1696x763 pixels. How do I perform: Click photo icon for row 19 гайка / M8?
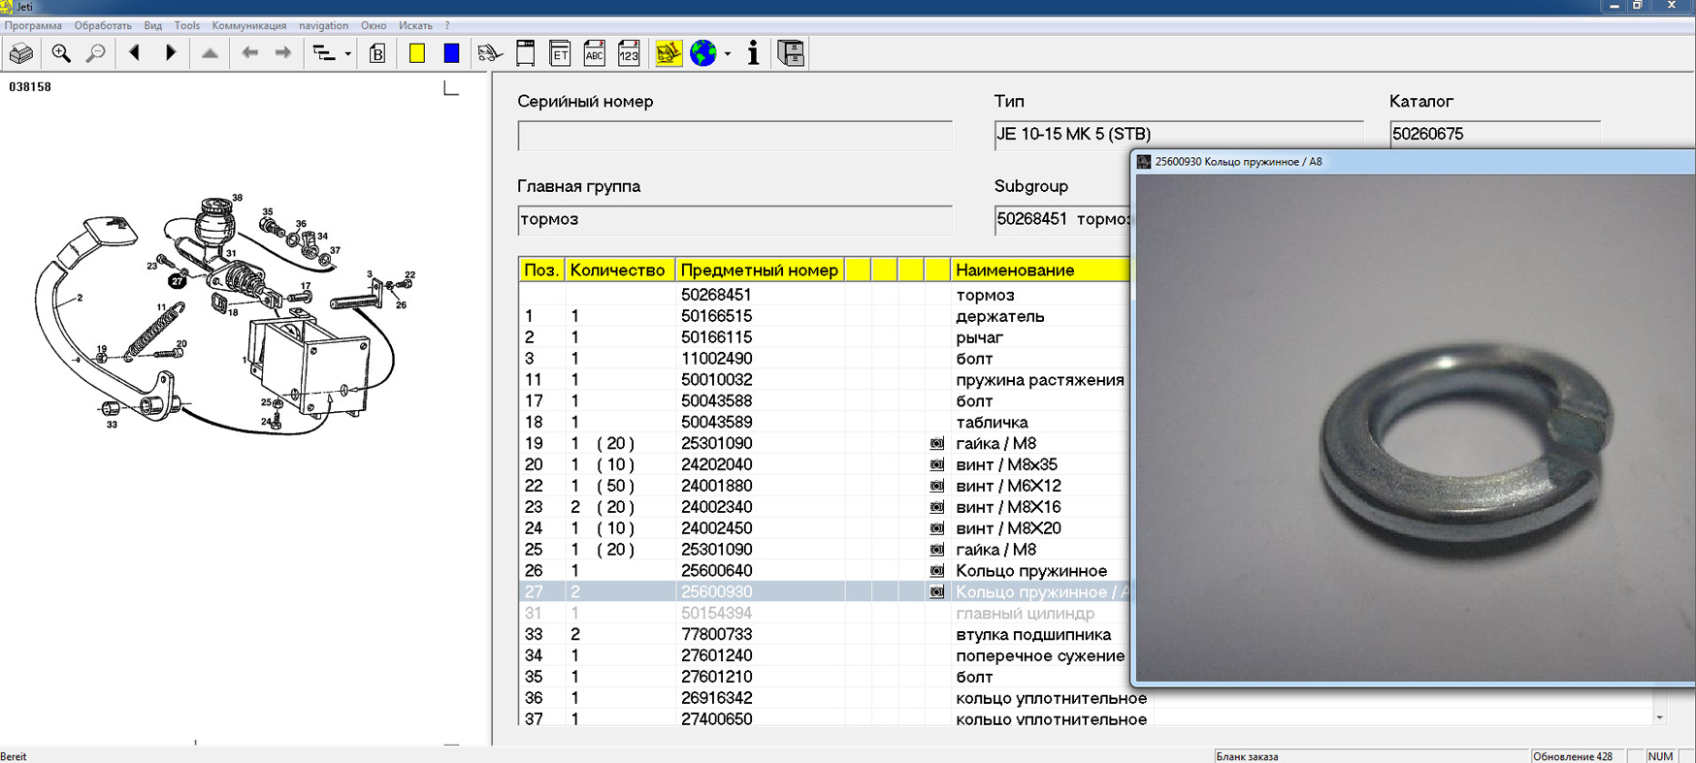click(x=936, y=443)
